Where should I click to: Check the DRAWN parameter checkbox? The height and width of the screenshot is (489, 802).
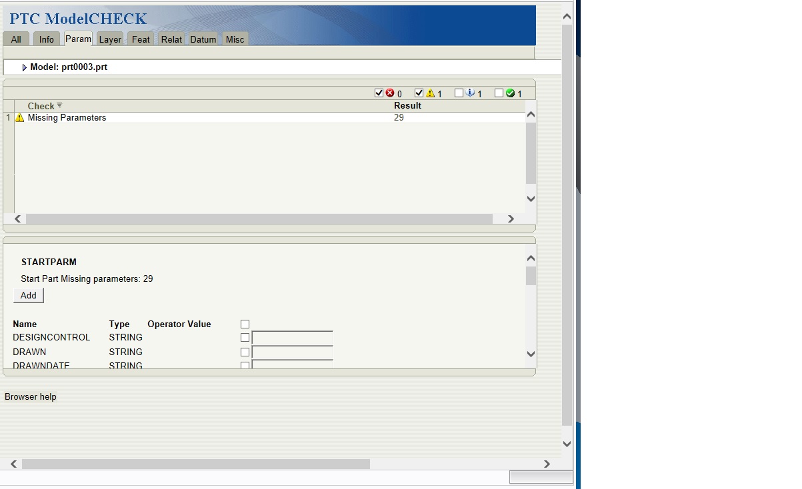coord(245,352)
